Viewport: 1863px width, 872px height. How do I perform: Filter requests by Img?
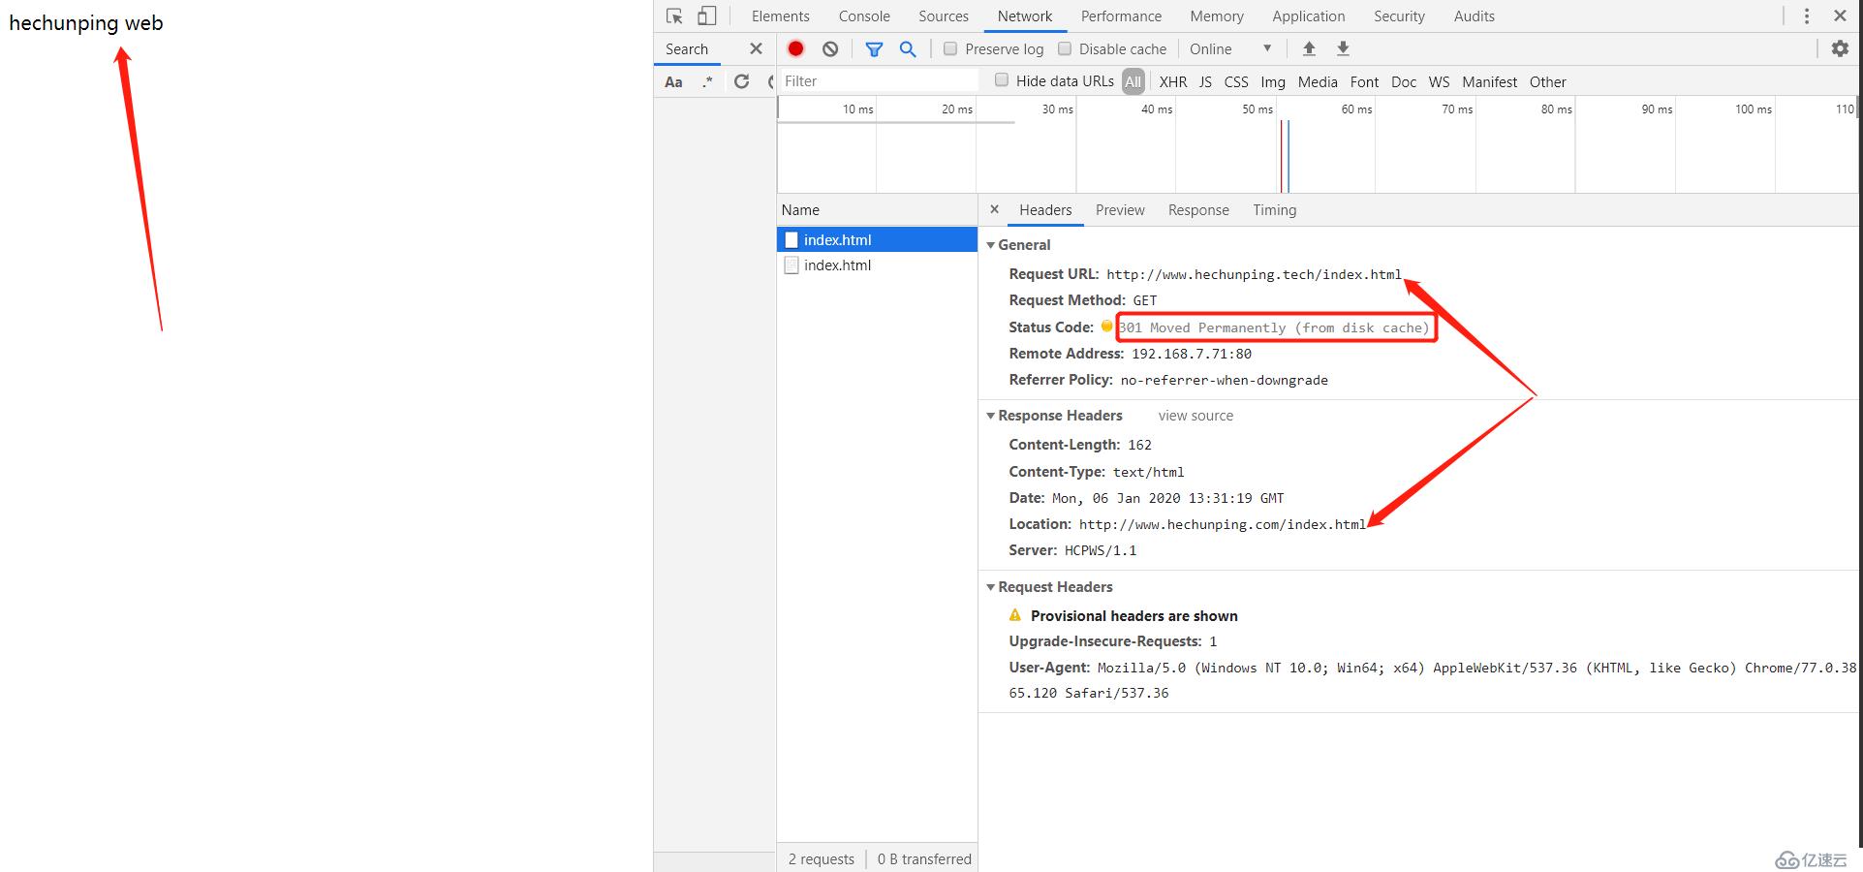(1273, 82)
